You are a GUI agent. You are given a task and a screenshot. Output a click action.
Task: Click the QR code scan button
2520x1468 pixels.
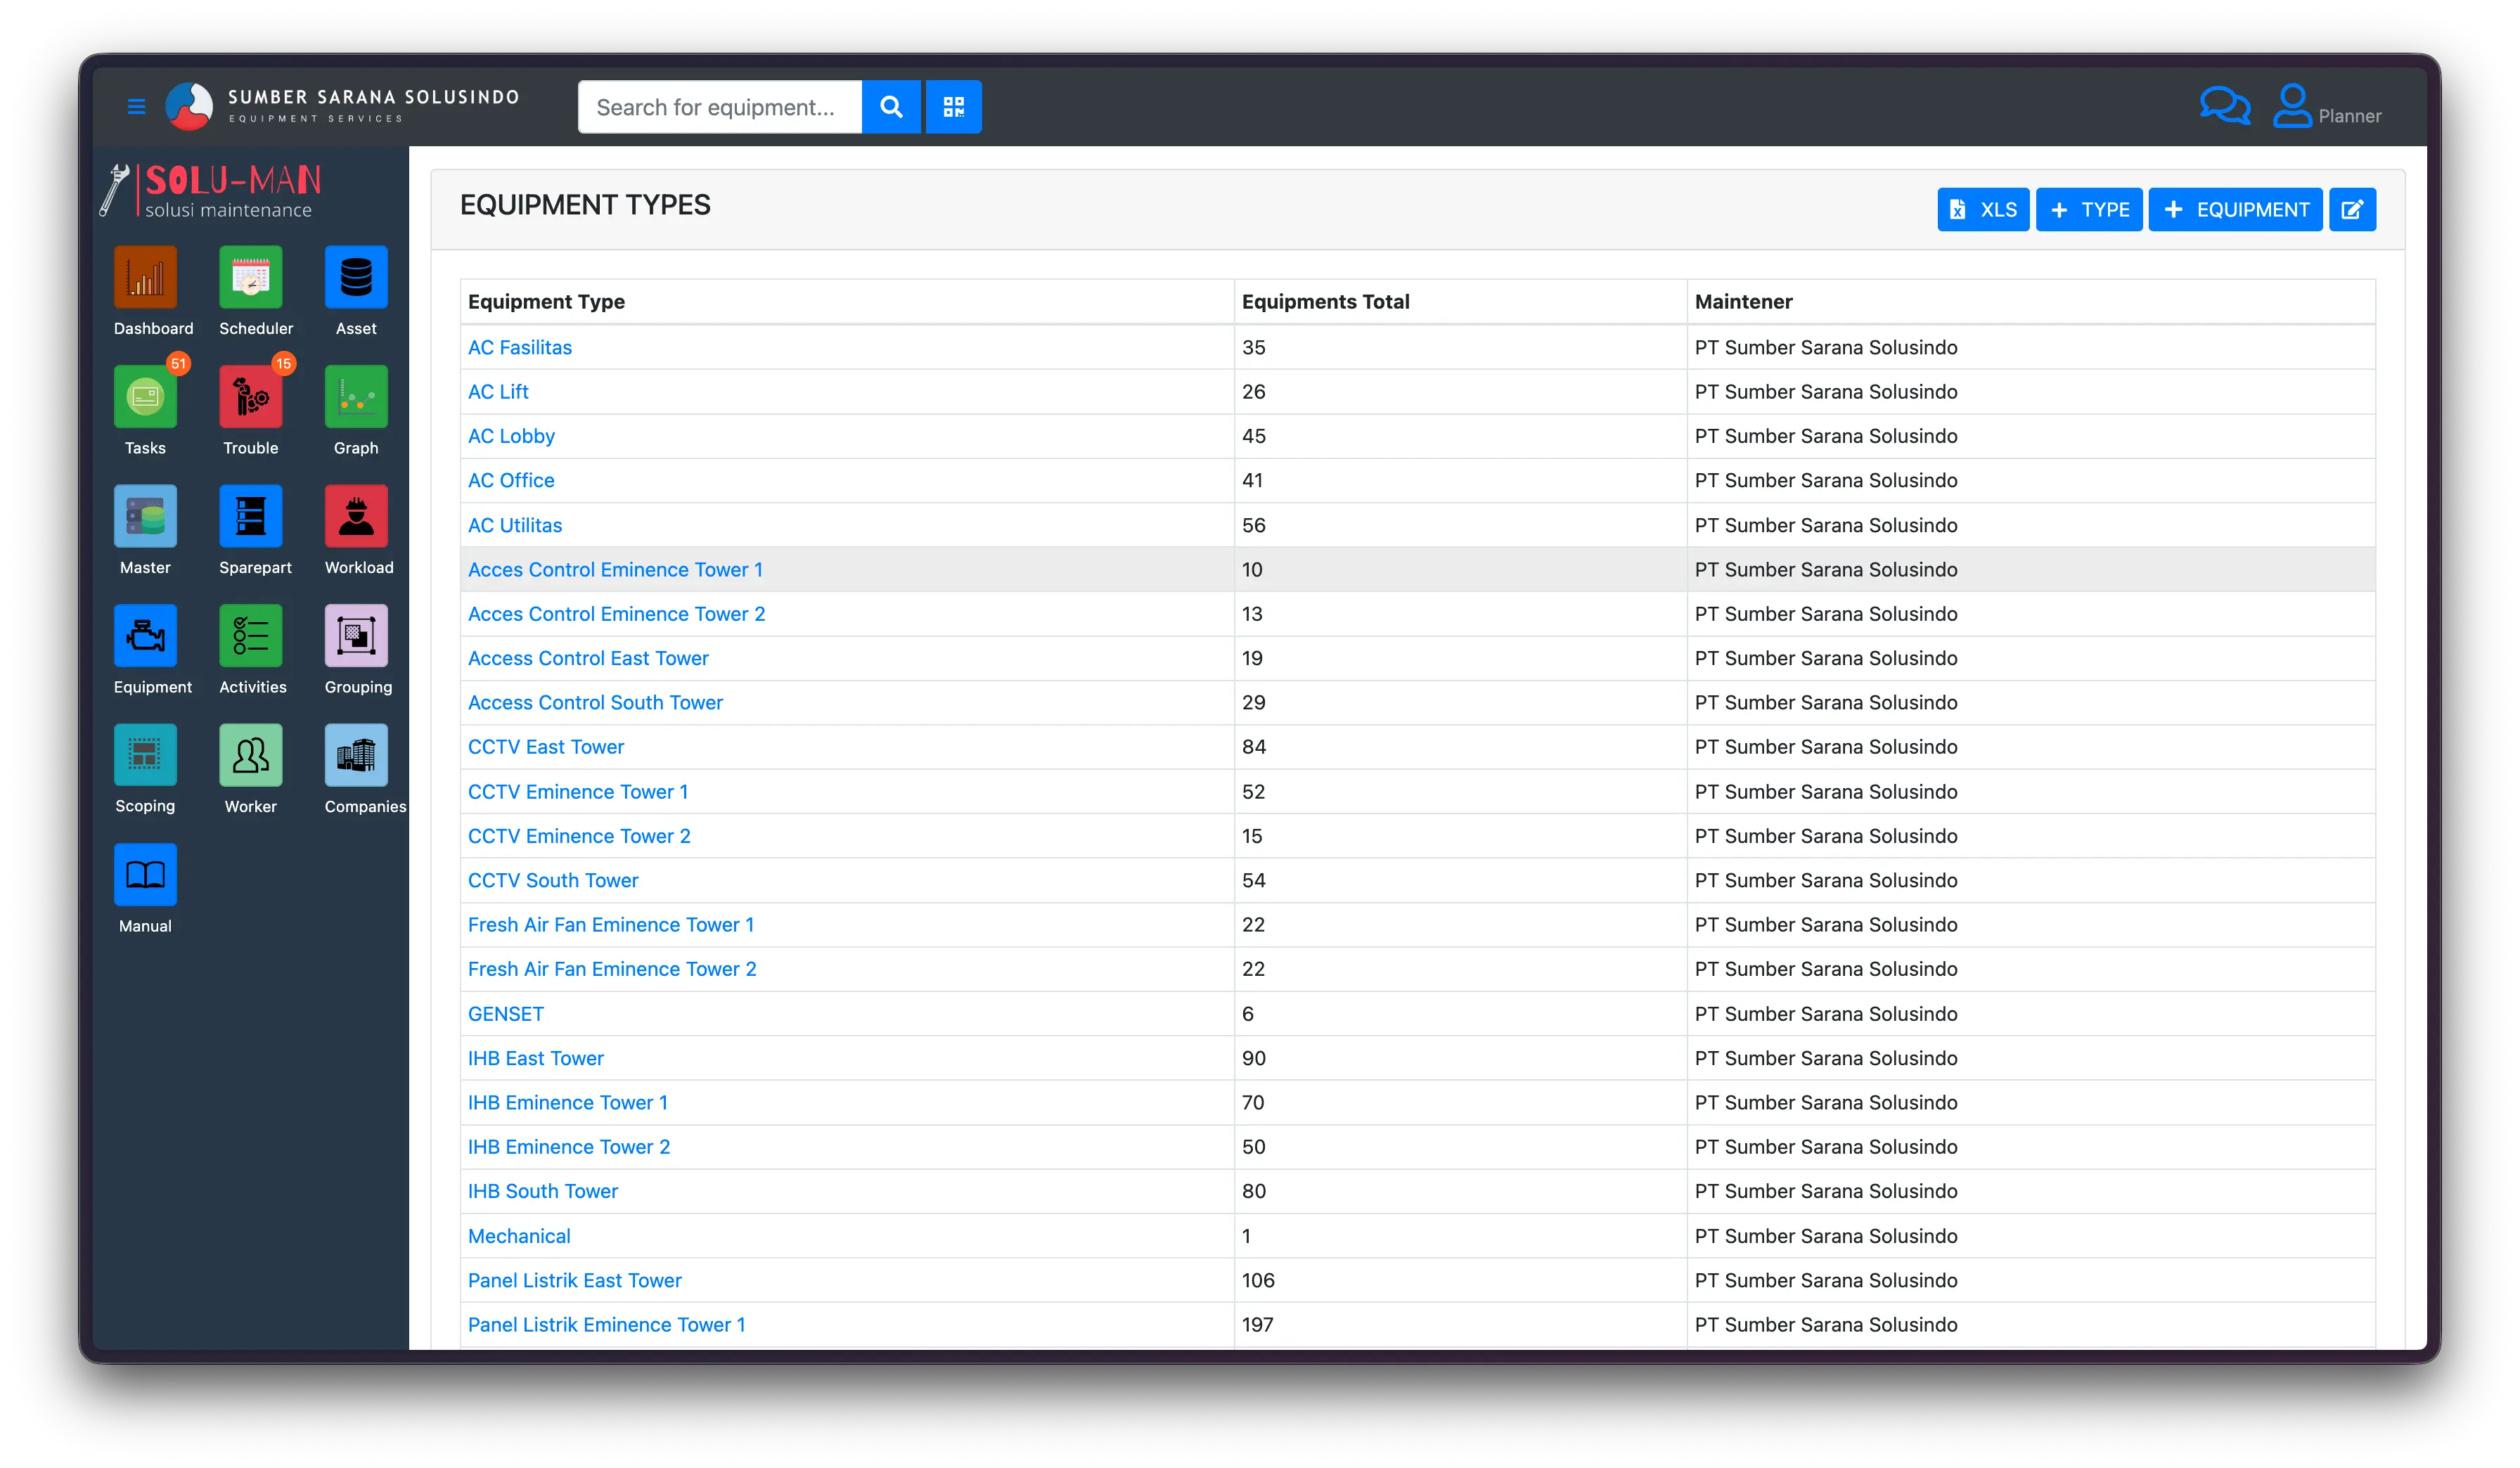pos(953,107)
